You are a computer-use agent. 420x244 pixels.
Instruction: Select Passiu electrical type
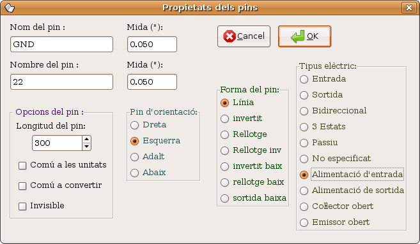pos(304,143)
